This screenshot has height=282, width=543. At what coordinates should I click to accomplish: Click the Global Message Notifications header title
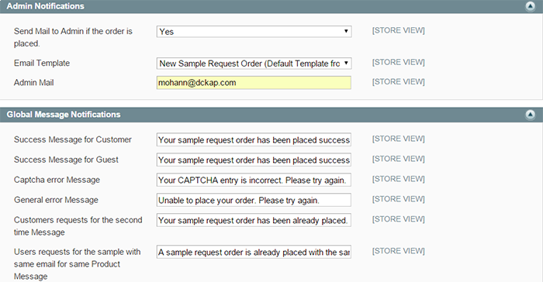point(64,115)
